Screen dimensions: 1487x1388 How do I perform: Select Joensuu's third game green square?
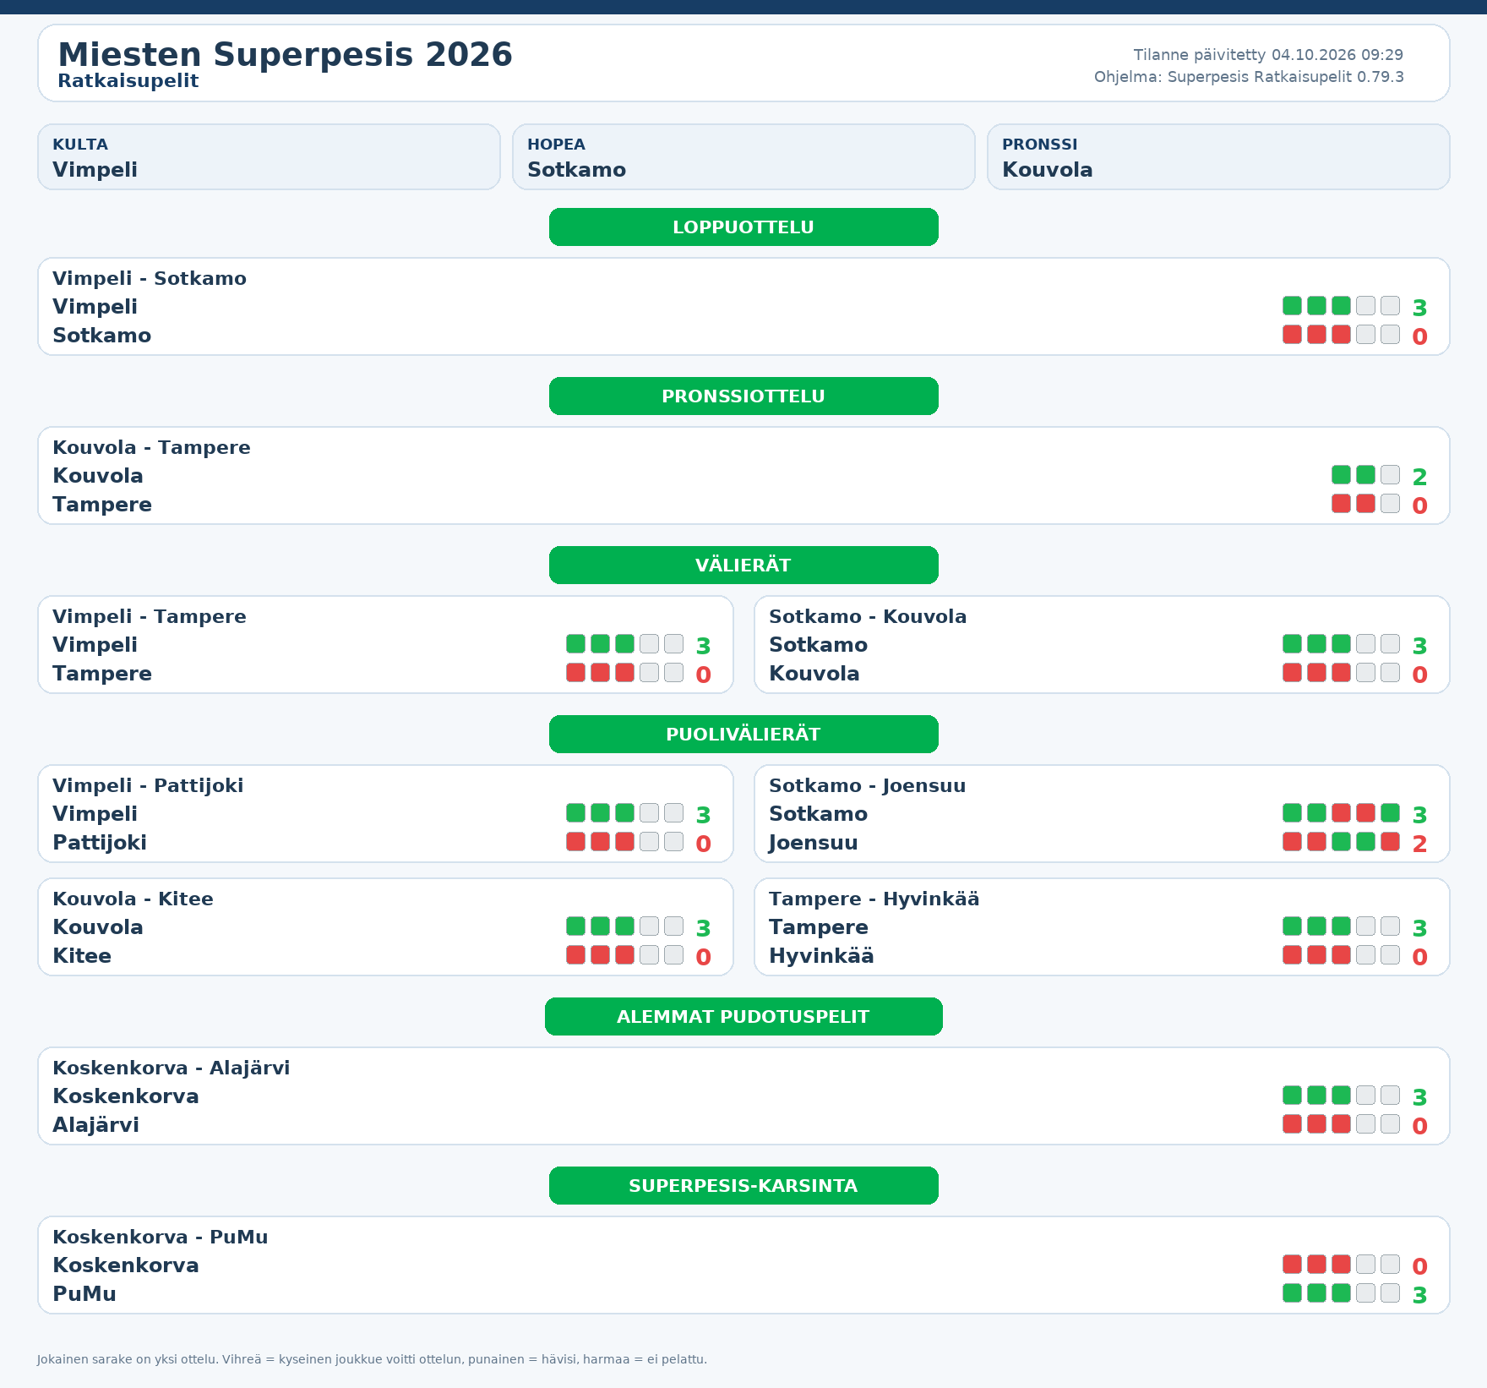1341,842
